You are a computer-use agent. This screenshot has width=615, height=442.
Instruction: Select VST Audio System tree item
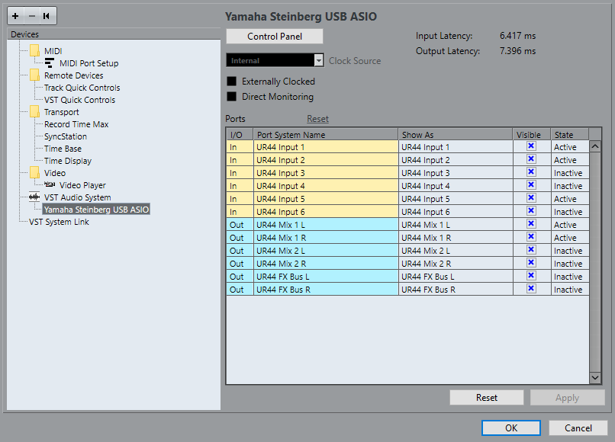point(77,197)
